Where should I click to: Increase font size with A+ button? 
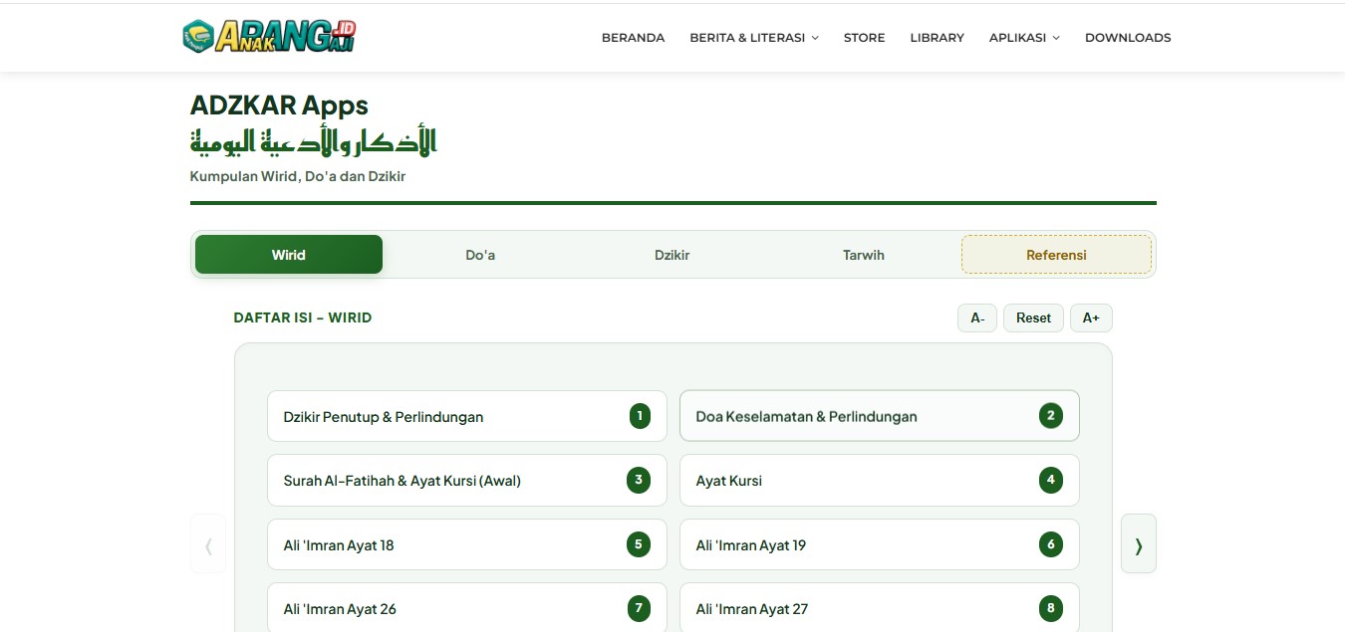pos(1091,318)
